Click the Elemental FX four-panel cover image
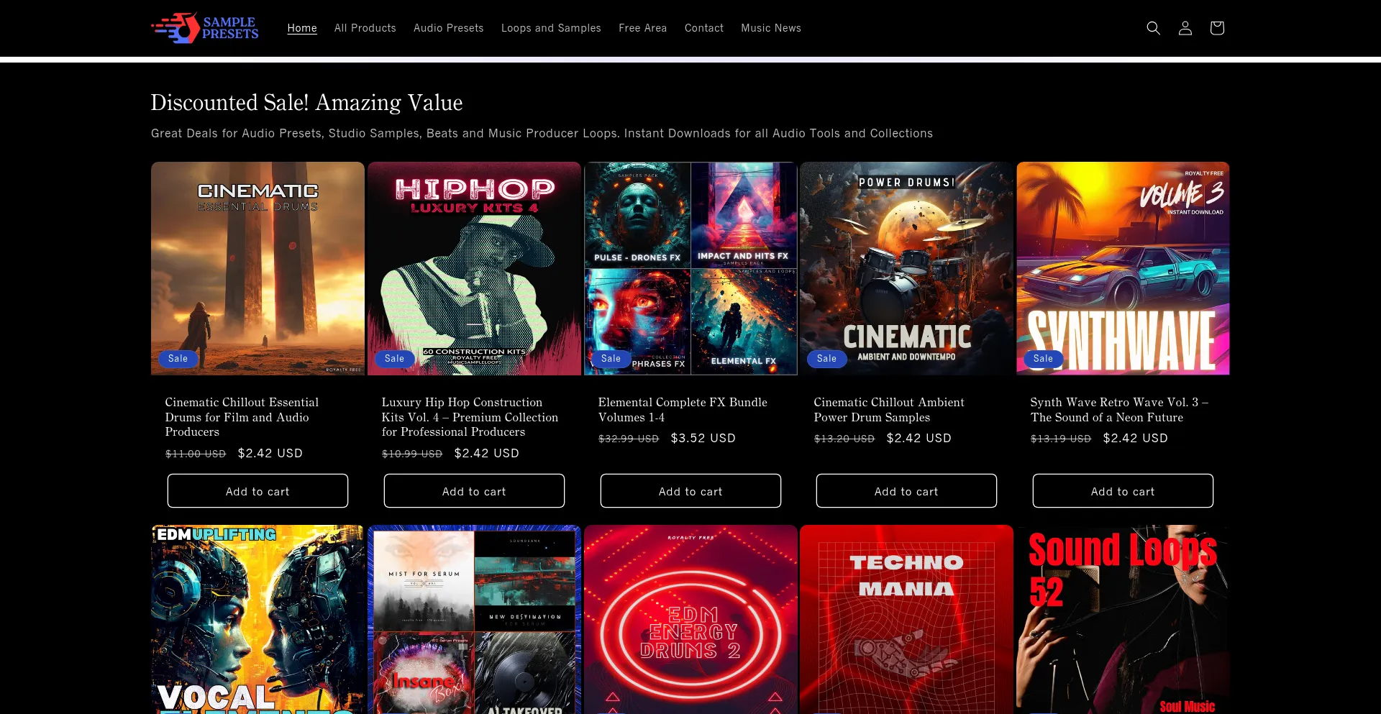The height and width of the screenshot is (714, 1381). click(x=690, y=268)
